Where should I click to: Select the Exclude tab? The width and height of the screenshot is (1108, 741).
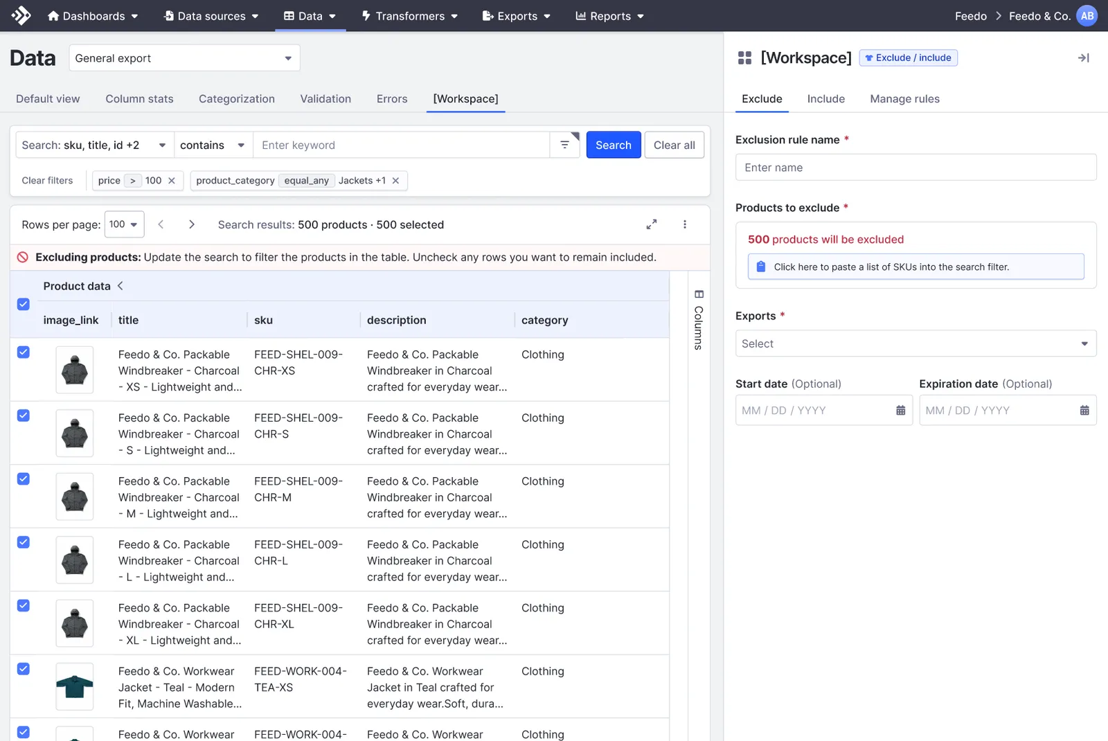[x=762, y=99]
